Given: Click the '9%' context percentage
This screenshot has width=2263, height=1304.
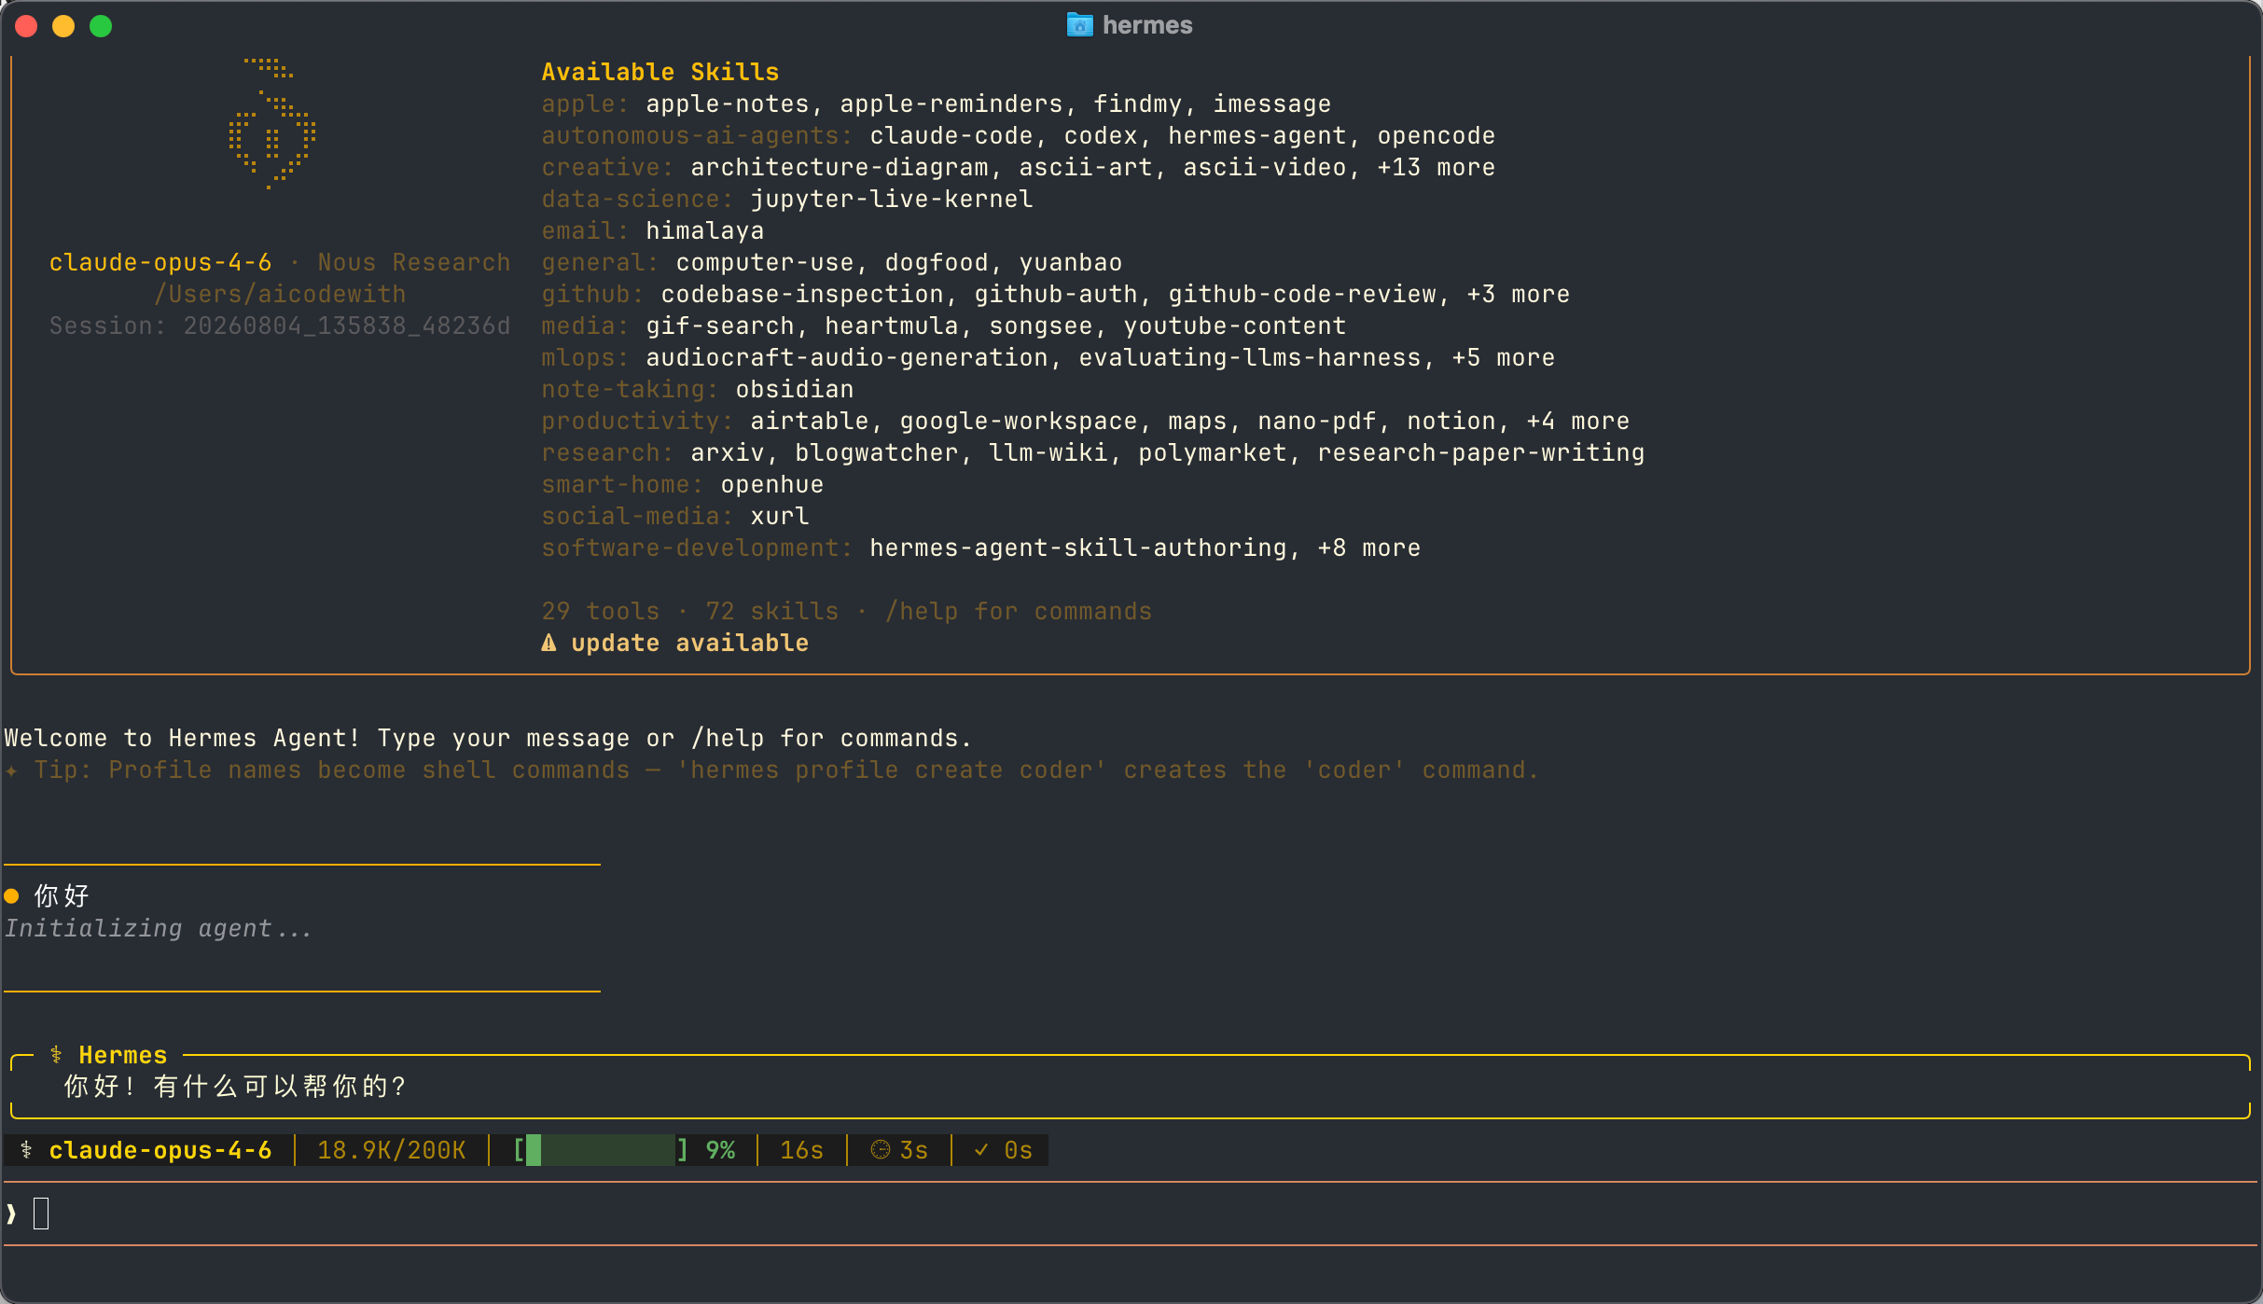Looking at the screenshot, I should 719,1150.
